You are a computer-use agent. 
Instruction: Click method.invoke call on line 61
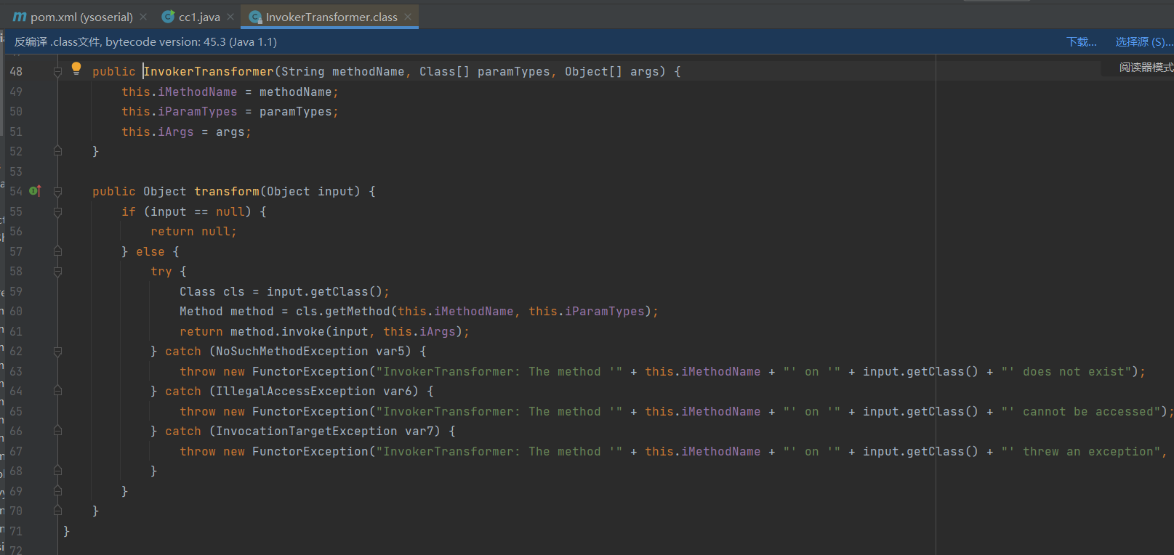[278, 331]
